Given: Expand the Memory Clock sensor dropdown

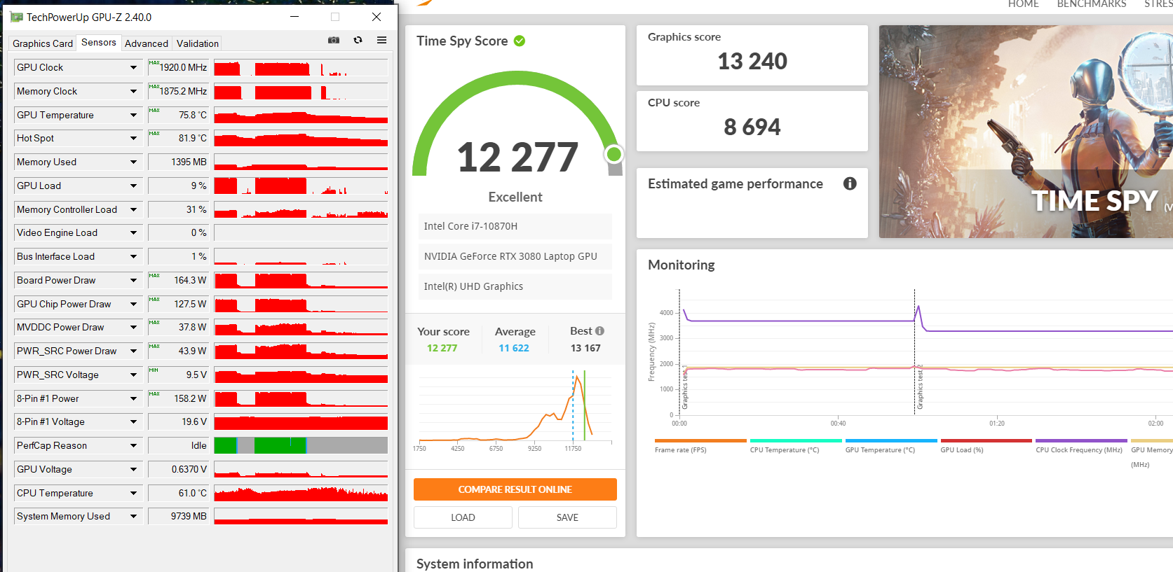Looking at the screenshot, I should [133, 91].
